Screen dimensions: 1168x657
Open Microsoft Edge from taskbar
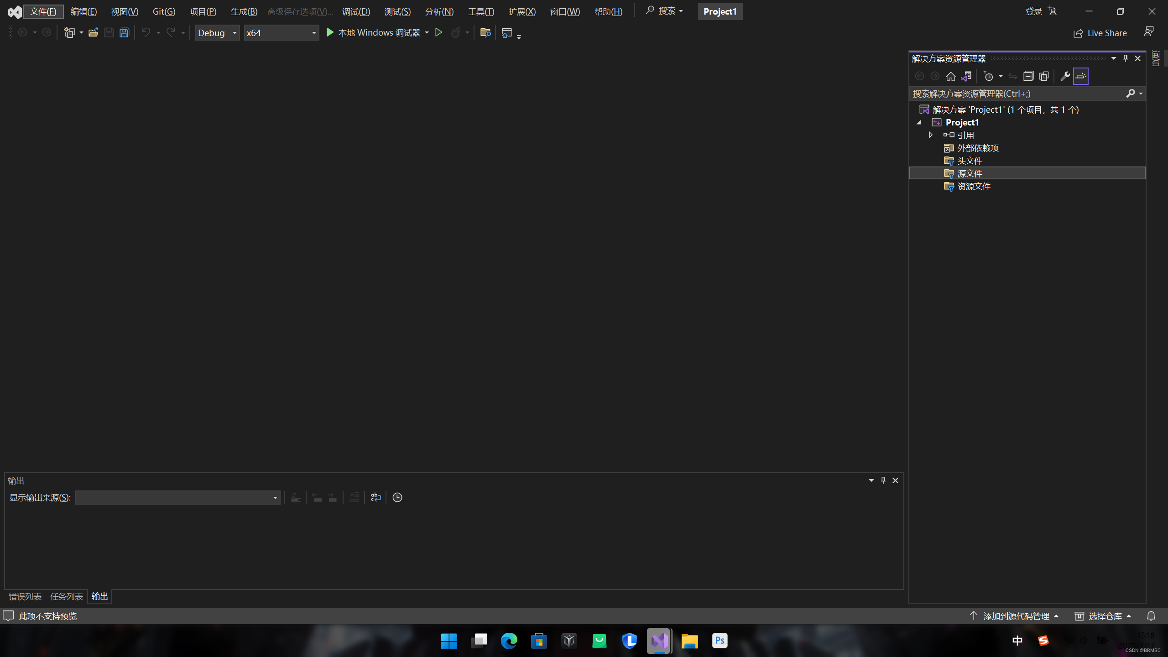509,641
